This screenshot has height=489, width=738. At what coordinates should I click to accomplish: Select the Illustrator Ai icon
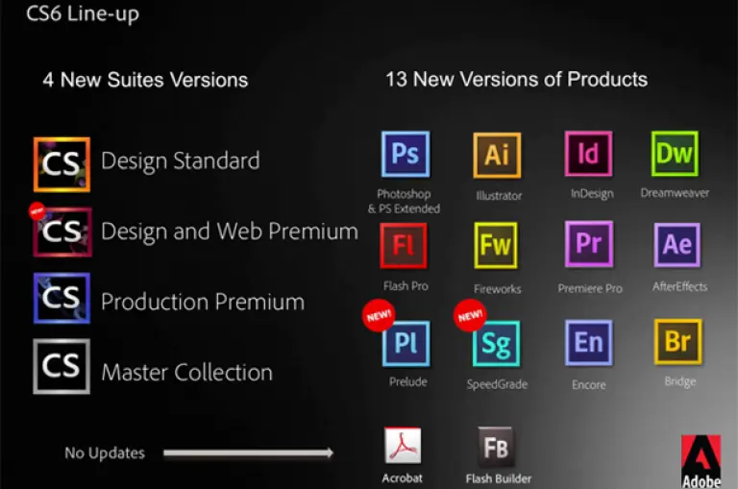(x=497, y=156)
